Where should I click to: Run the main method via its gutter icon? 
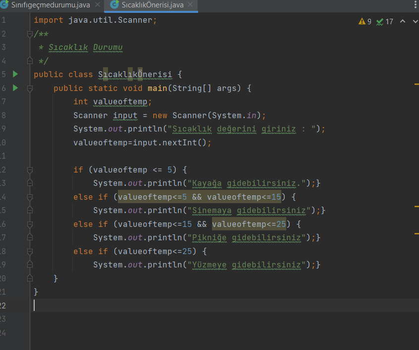click(15, 88)
